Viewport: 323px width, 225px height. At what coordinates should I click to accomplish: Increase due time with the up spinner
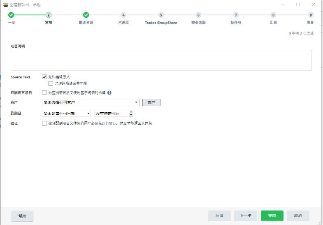point(131,112)
